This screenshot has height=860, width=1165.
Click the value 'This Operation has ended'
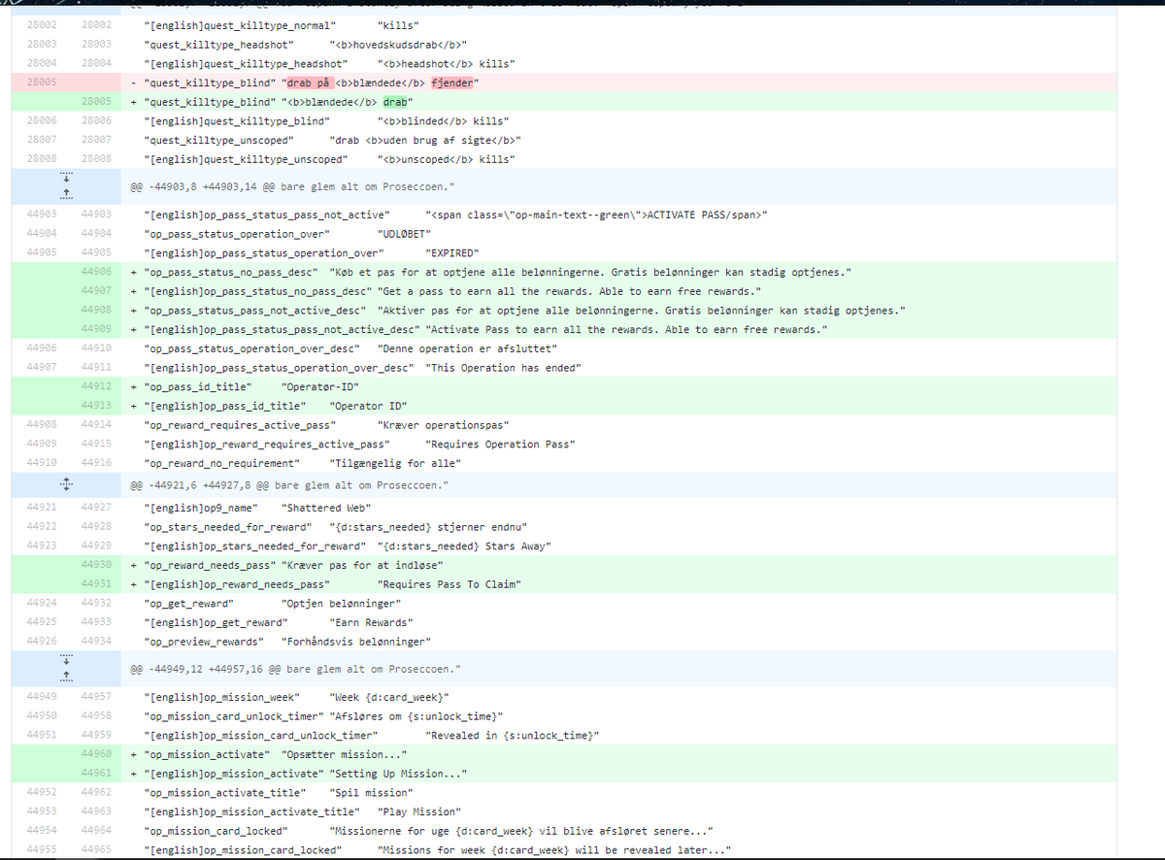coord(503,367)
